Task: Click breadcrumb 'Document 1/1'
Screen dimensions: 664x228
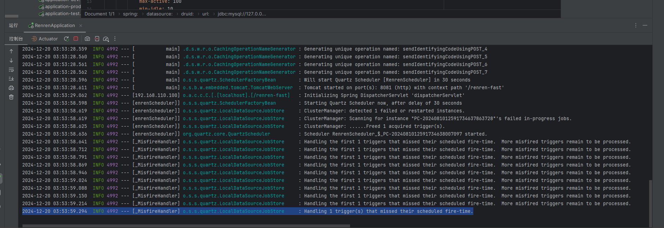Action: (x=99, y=14)
